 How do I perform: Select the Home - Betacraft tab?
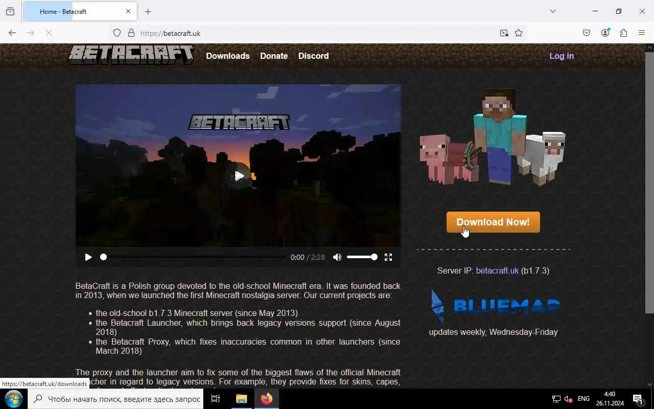pyautogui.click(x=80, y=11)
